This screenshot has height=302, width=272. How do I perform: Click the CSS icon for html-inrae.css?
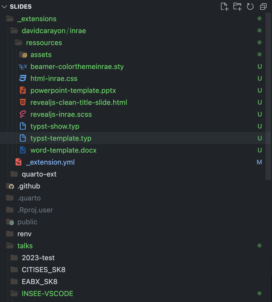coord(23,78)
